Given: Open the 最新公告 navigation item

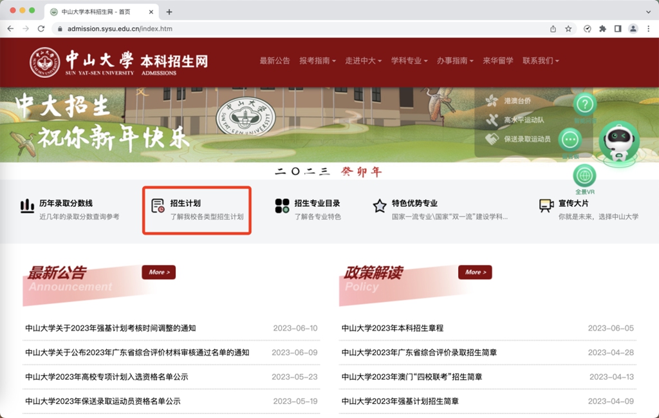Looking at the screenshot, I should 275,61.
